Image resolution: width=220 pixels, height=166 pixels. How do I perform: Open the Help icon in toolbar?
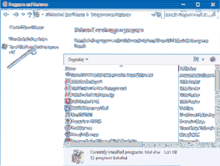coord(213,59)
